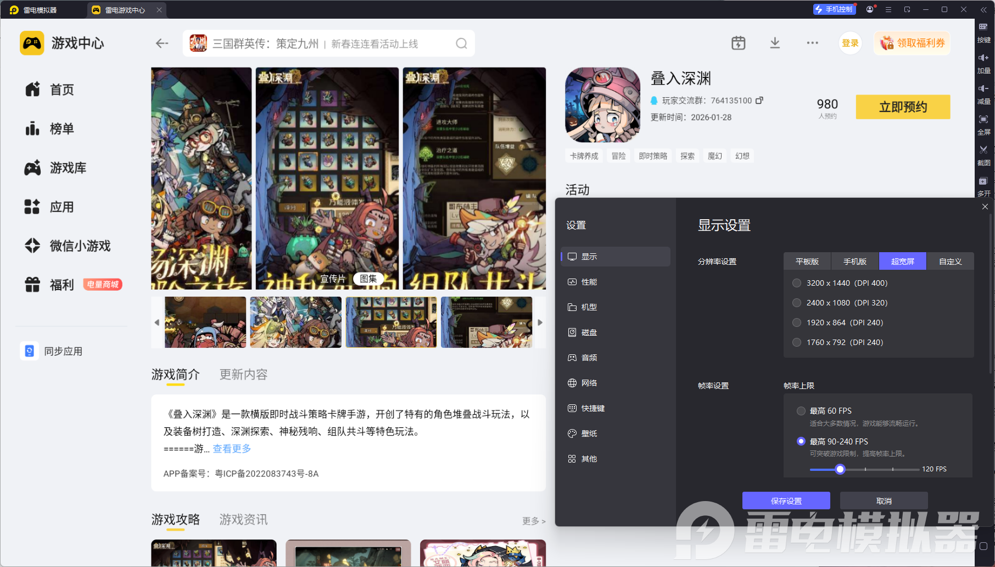Open the 磁盘 settings category
Image resolution: width=995 pixels, height=567 pixels.
(x=616, y=332)
